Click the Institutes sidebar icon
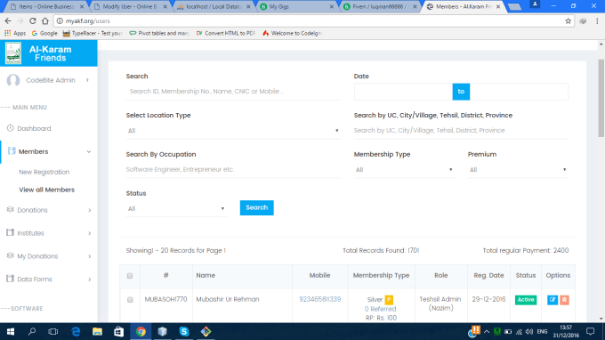 [x=11, y=232]
